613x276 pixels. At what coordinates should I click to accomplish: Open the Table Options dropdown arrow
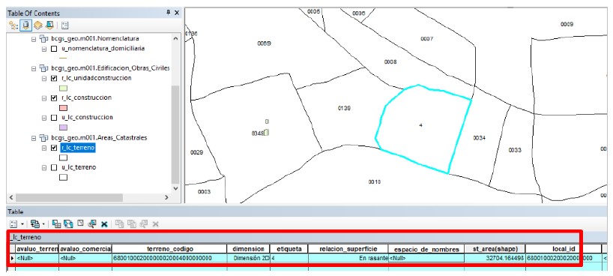22,224
